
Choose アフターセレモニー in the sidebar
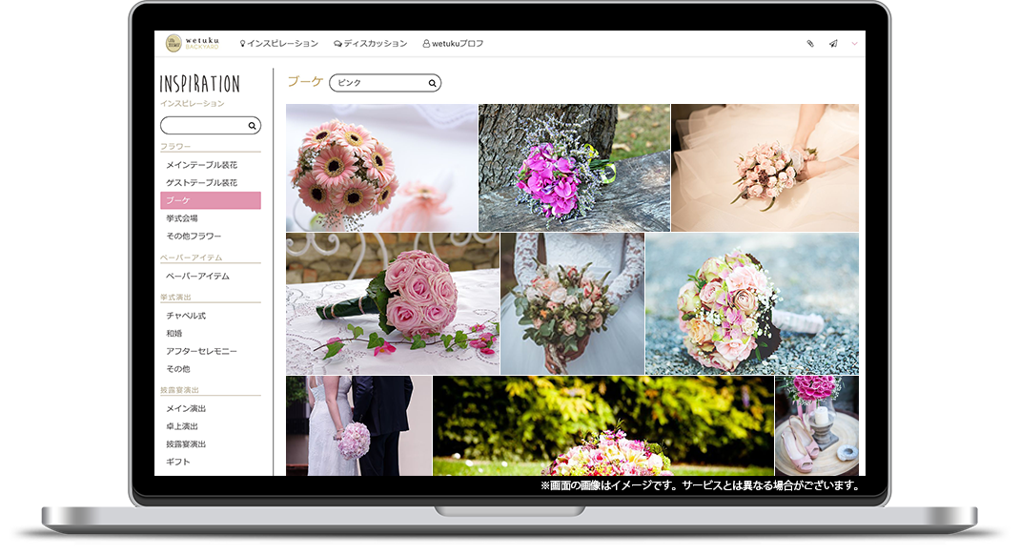(201, 352)
